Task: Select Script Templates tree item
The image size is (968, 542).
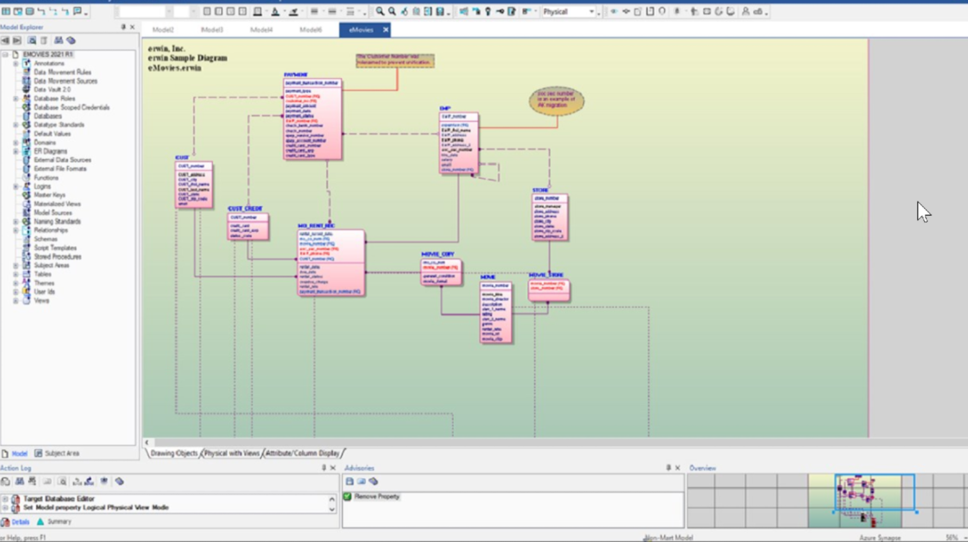Action: tap(55, 248)
